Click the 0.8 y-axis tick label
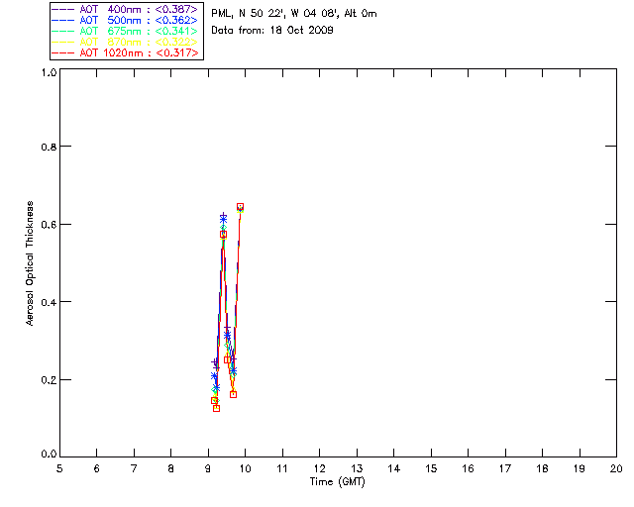Viewport: 634px width, 507px height. coord(49,147)
